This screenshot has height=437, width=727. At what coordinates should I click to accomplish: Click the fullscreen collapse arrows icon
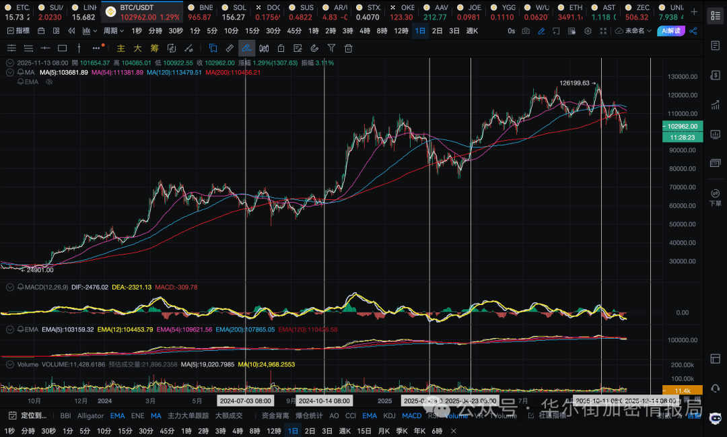[602, 30]
